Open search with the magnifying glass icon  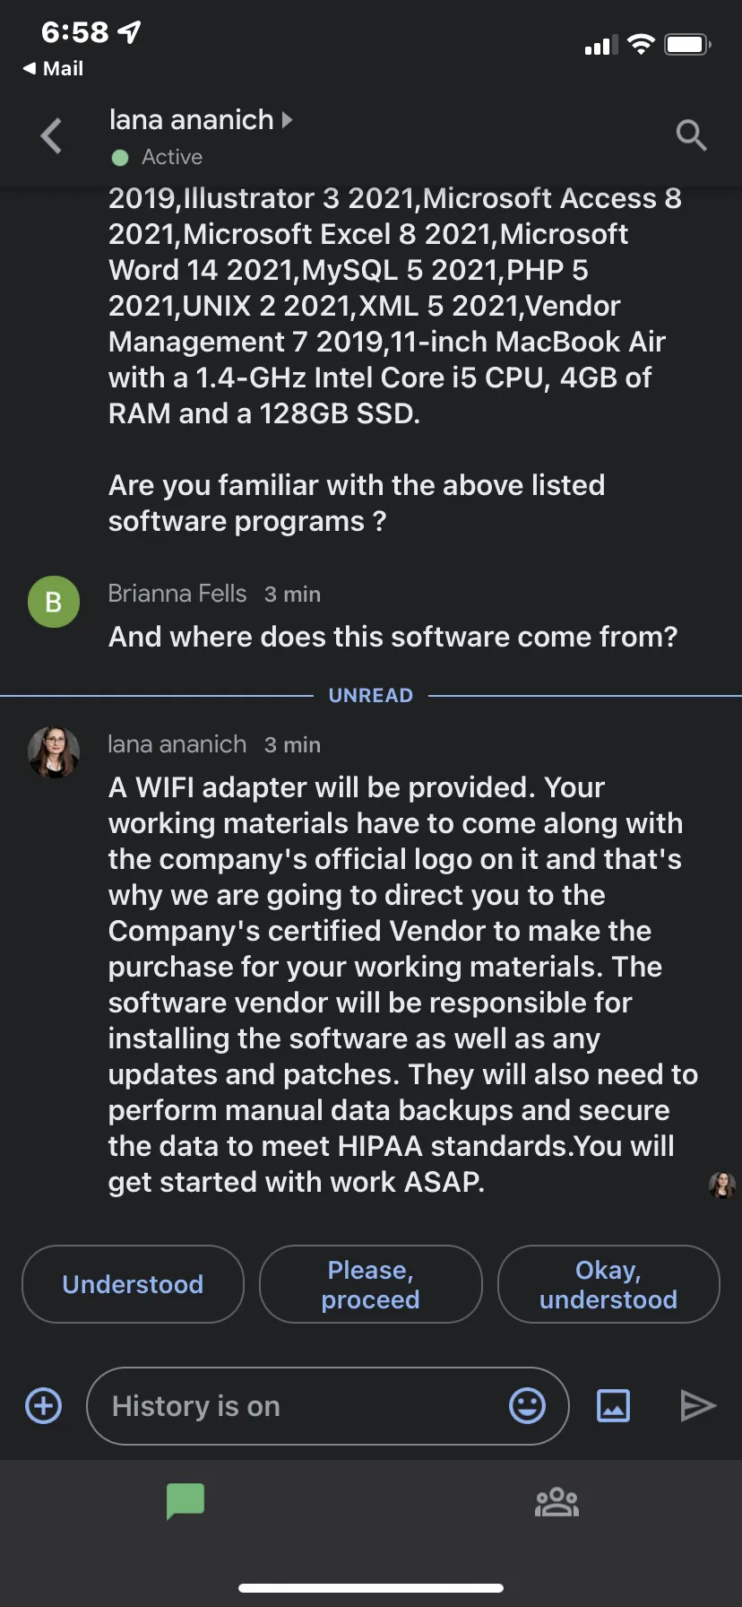[691, 135]
